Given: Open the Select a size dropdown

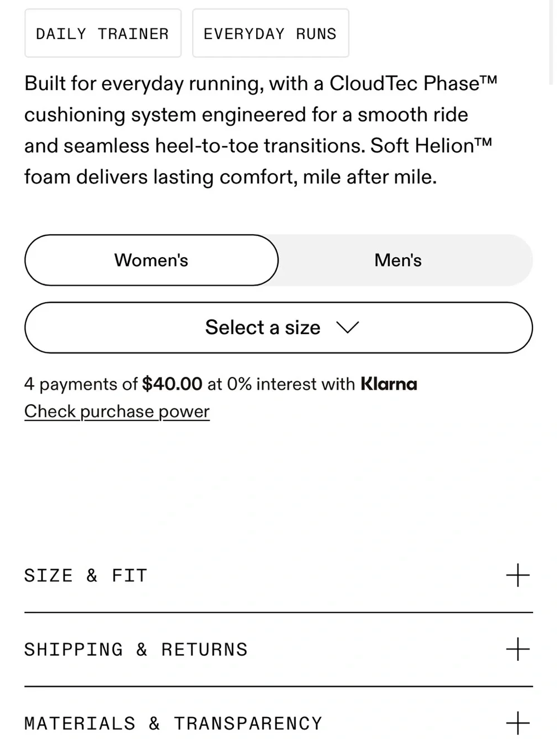Looking at the screenshot, I should (278, 327).
